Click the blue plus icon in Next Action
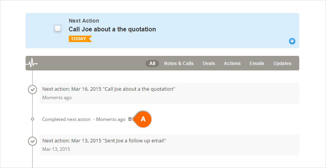The width and height of the screenshot is (326, 168). pos(292,41)
